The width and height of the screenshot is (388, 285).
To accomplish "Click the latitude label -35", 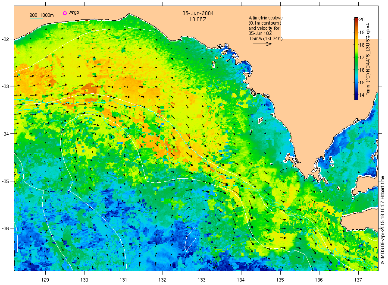I will point(5,181).
